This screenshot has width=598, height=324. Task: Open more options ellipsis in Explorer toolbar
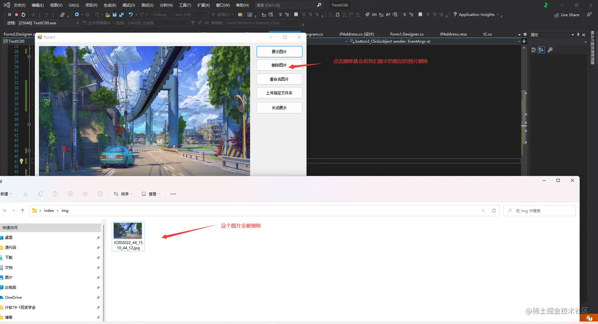173,194
